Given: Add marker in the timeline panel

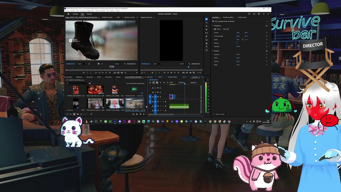Looking at the screenshot, I should point(160,83).
